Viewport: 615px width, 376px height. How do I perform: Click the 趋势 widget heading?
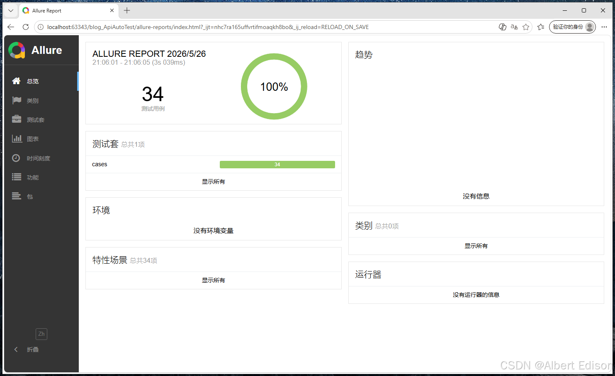[x=364, y=55]
